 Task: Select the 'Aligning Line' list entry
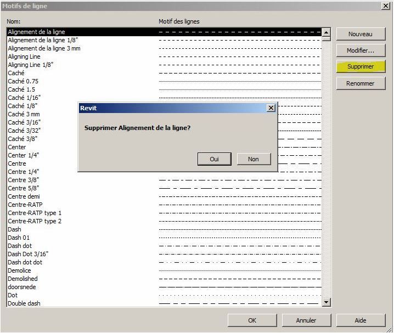point(24,57)
